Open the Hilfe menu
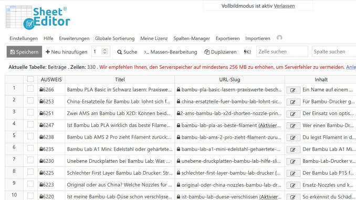This screenshot has height=200, width=356. click(48, 38)
